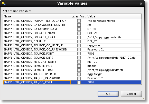This screenshot has height=104, width=149.
Task: Click the Value column header
Action: click(114, 16)
